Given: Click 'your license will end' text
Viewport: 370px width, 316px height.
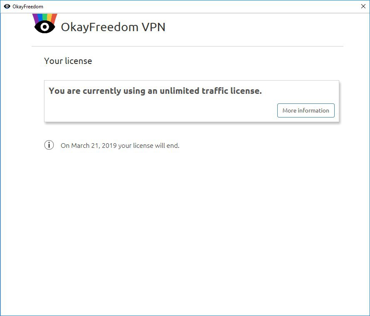Looking at the screenshot, I should tap(149, 146).
